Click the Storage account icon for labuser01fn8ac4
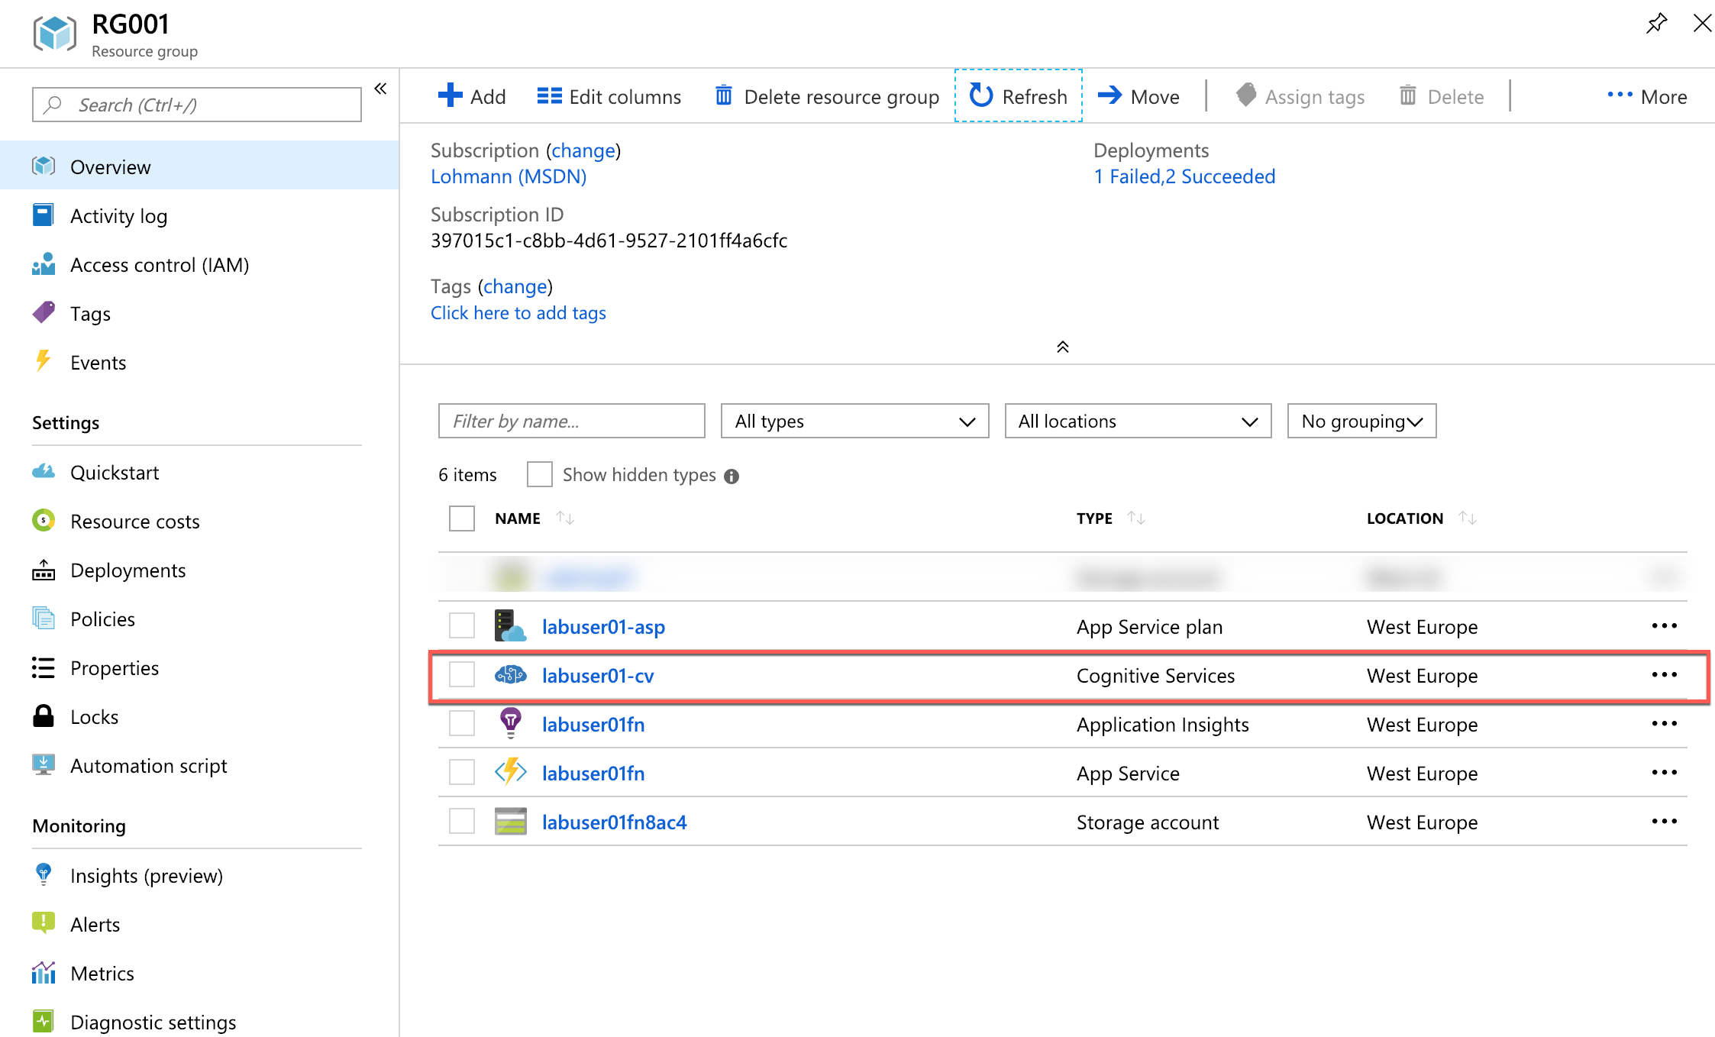Screen dimensions: 1715x1037 point(509,821)
